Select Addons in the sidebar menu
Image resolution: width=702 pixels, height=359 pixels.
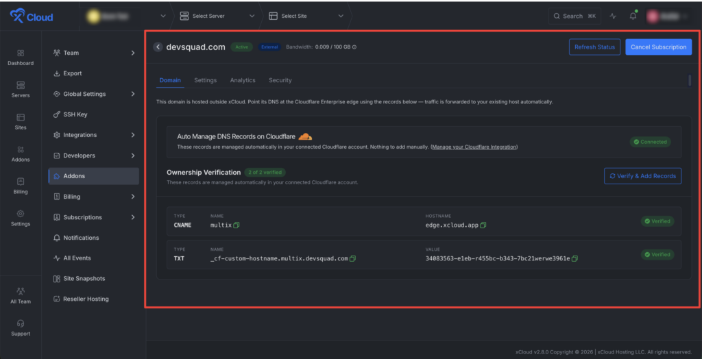(93, 176)
